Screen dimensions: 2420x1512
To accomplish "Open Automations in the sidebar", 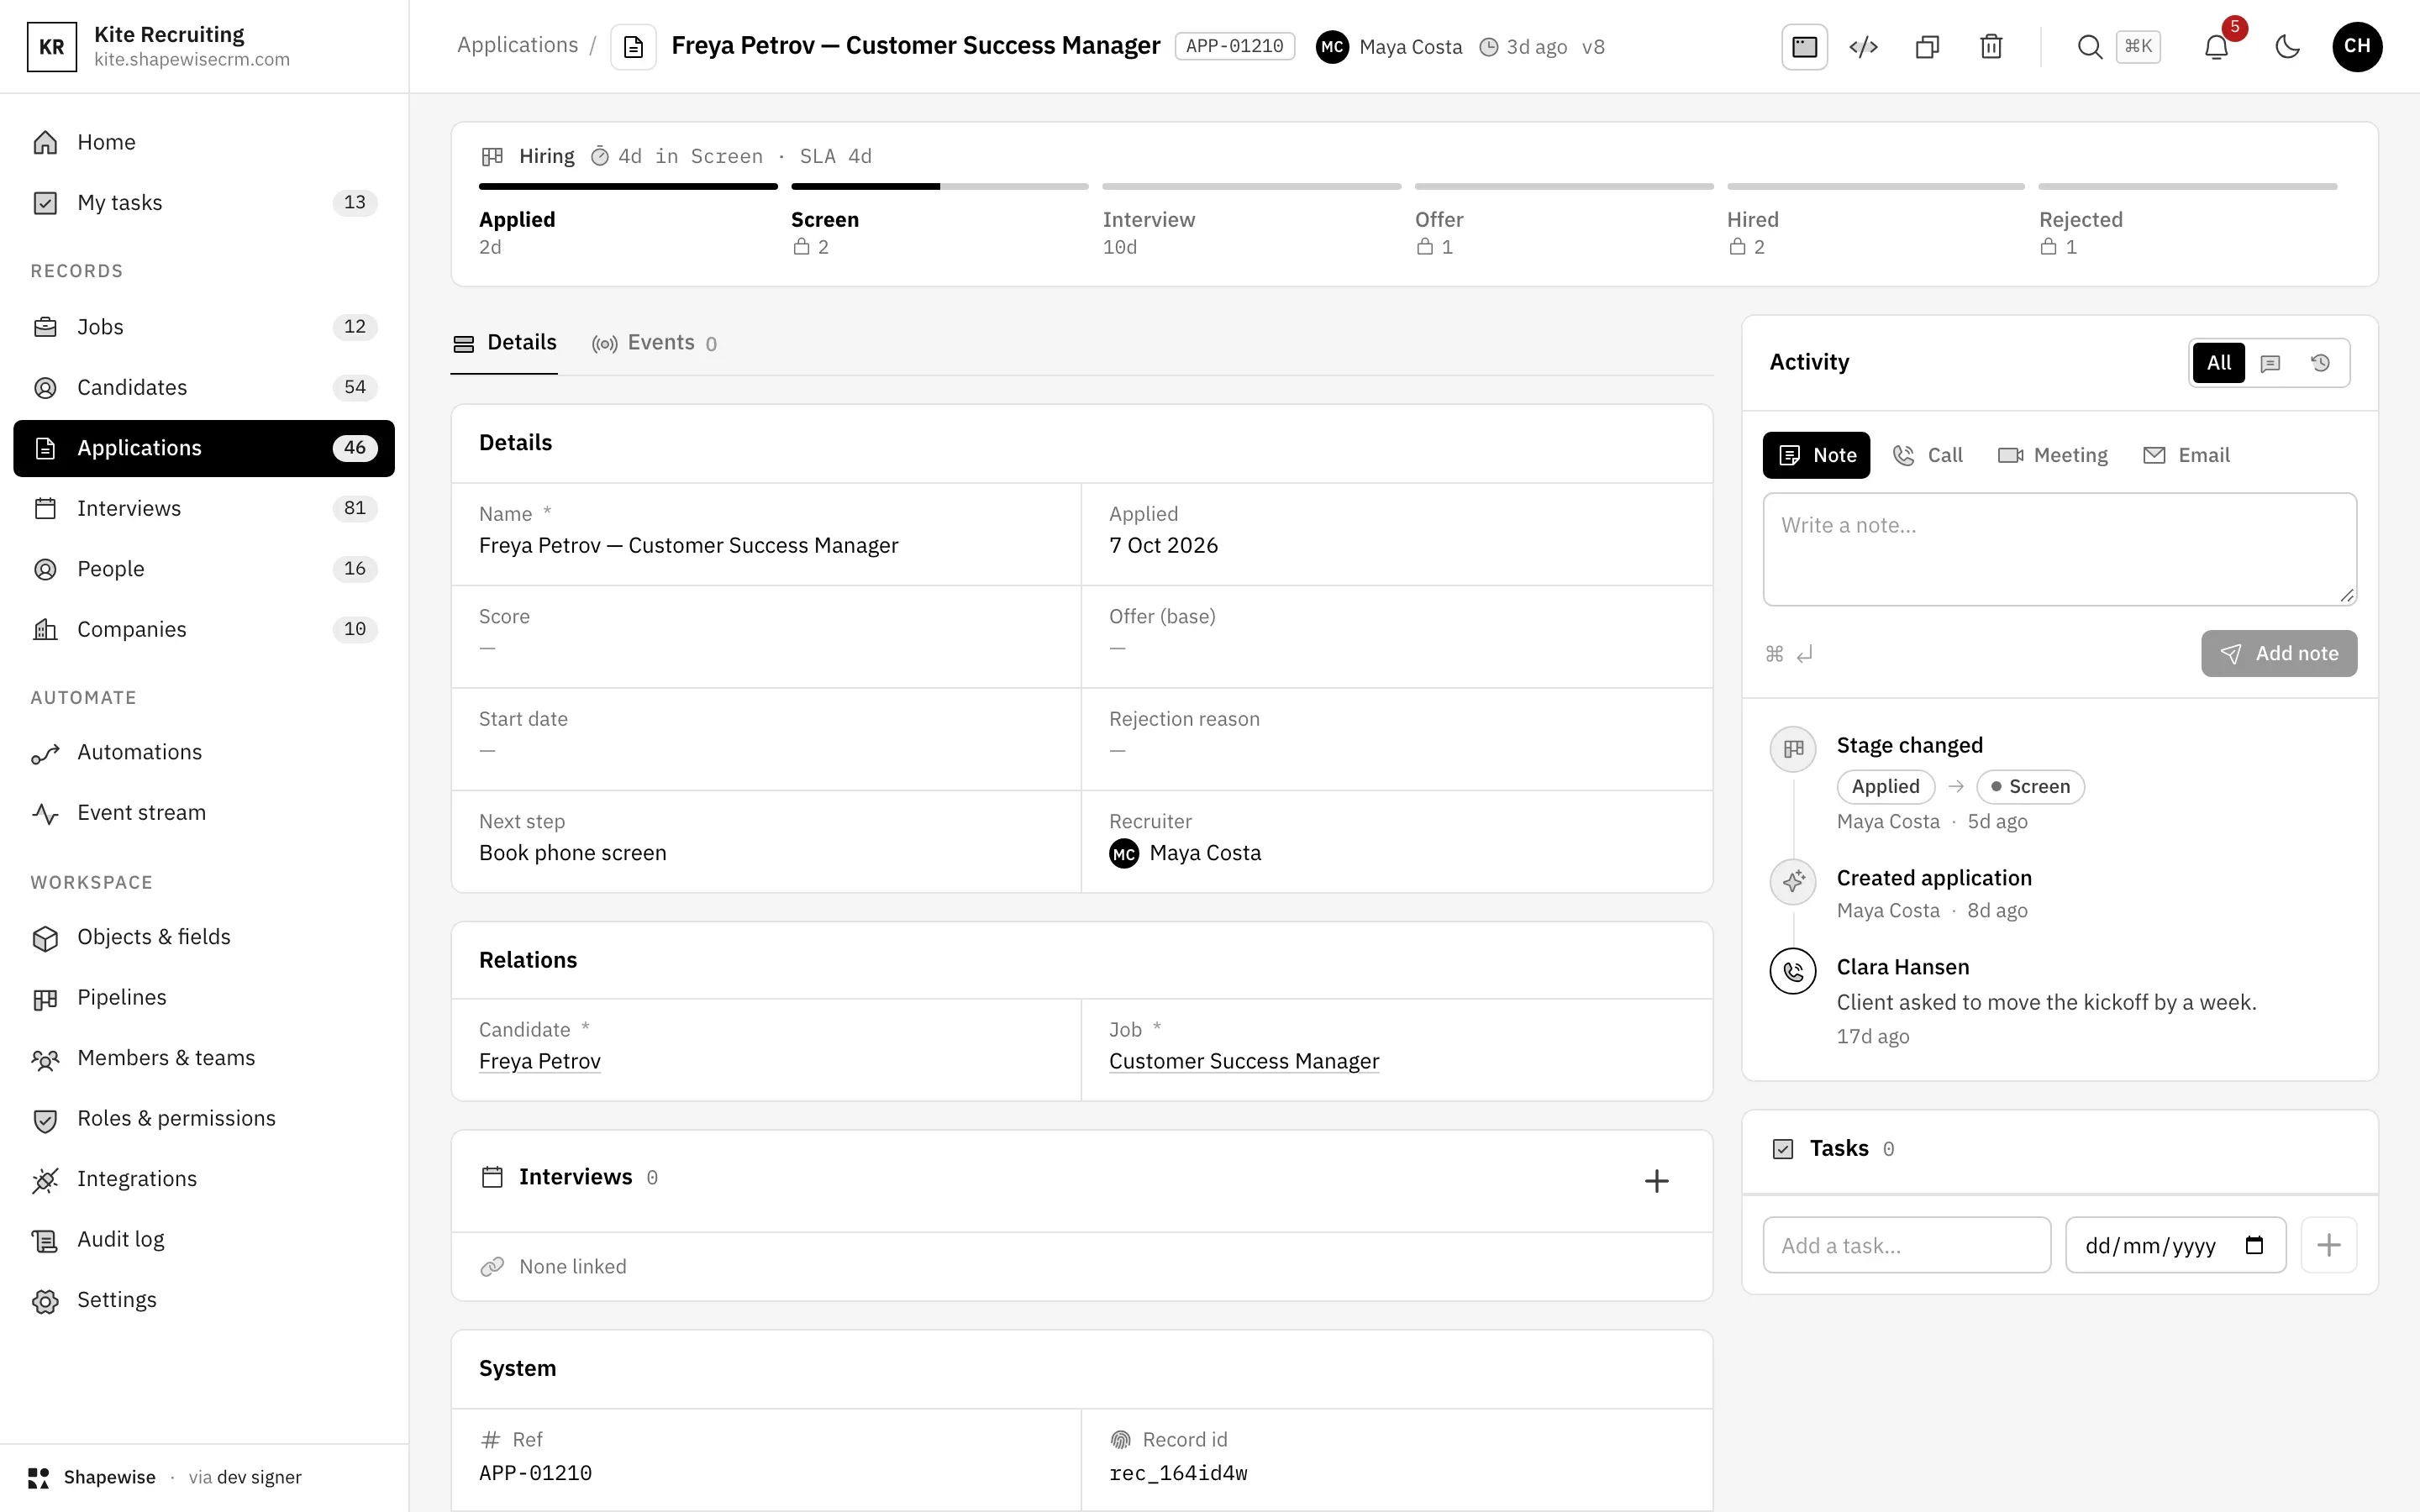I will click(204, 752).
